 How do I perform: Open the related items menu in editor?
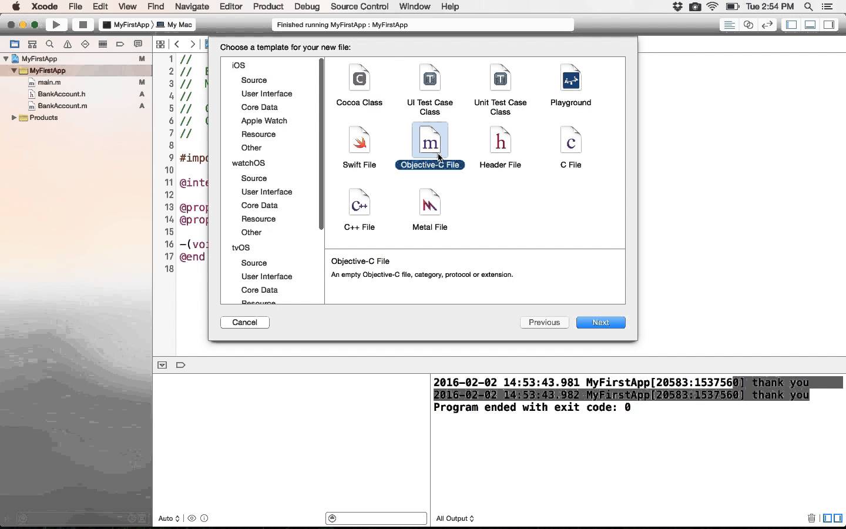(160, 44)
